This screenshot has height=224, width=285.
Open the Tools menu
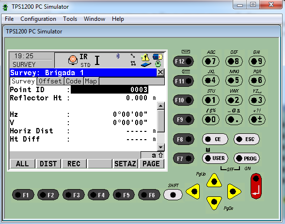70,19
